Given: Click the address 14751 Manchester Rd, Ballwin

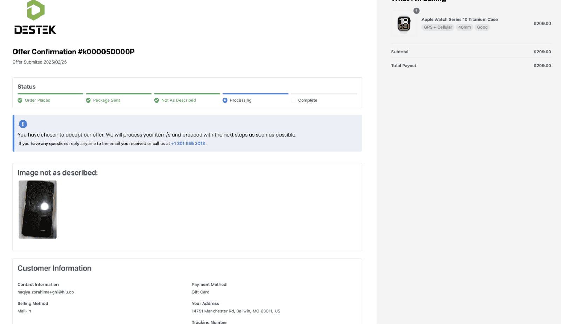Looking at the screenshot, I should tap(236, 311).
